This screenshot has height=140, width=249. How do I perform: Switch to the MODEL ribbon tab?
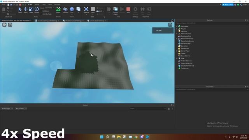click(x=37, y=5)
